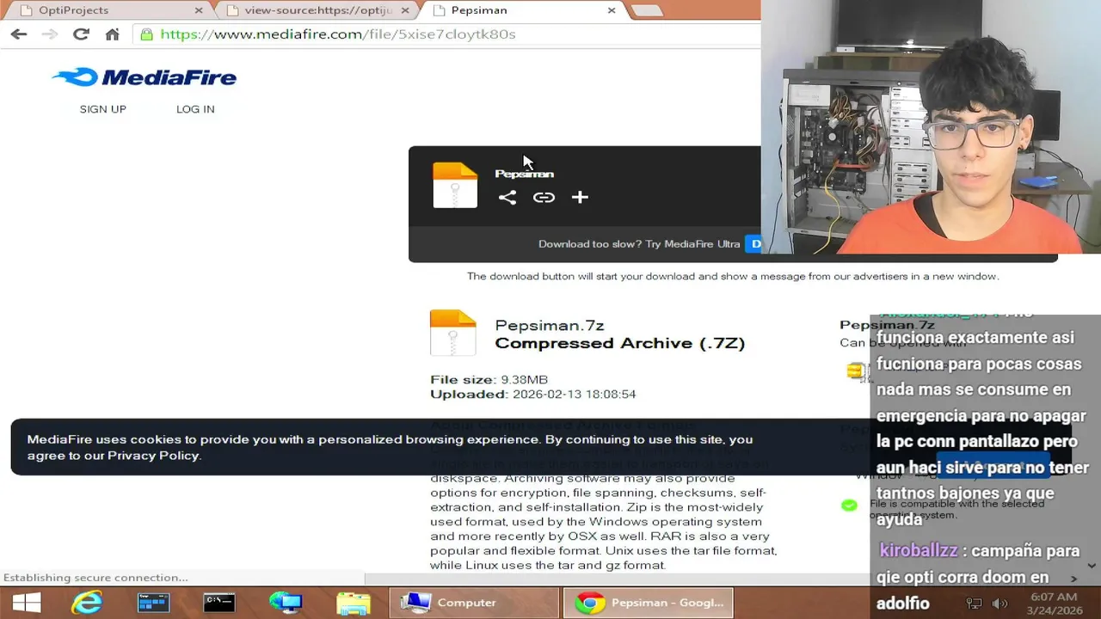Image resolution: width=1101 pixels, height=619 pixels.
Task: Switch to the view-source tab
Action: [x=318, y=10]
